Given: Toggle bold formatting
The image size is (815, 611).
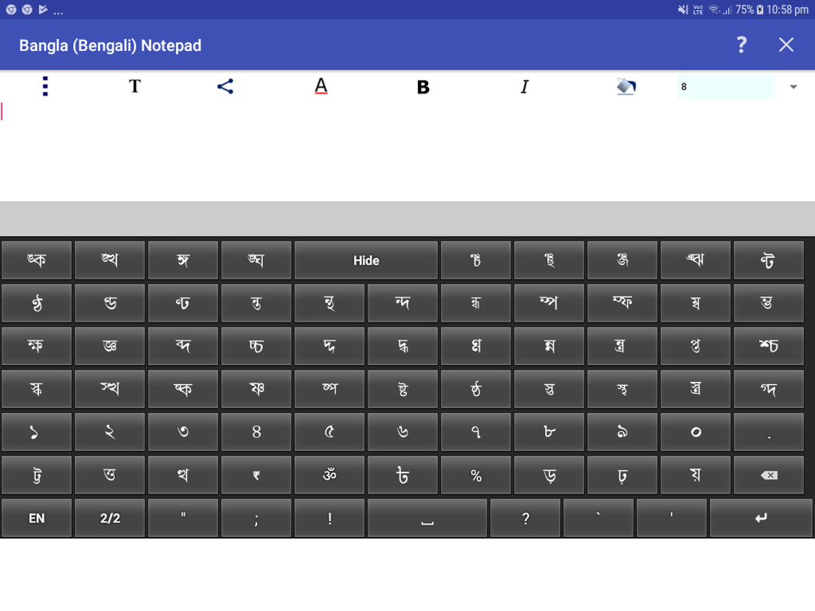Looking at the screenshot, I should click(x=423, y=87).
